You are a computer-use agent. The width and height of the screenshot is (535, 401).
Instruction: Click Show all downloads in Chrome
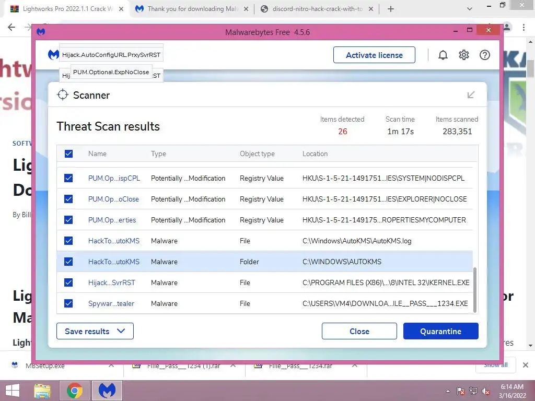[x=495, y=365]
